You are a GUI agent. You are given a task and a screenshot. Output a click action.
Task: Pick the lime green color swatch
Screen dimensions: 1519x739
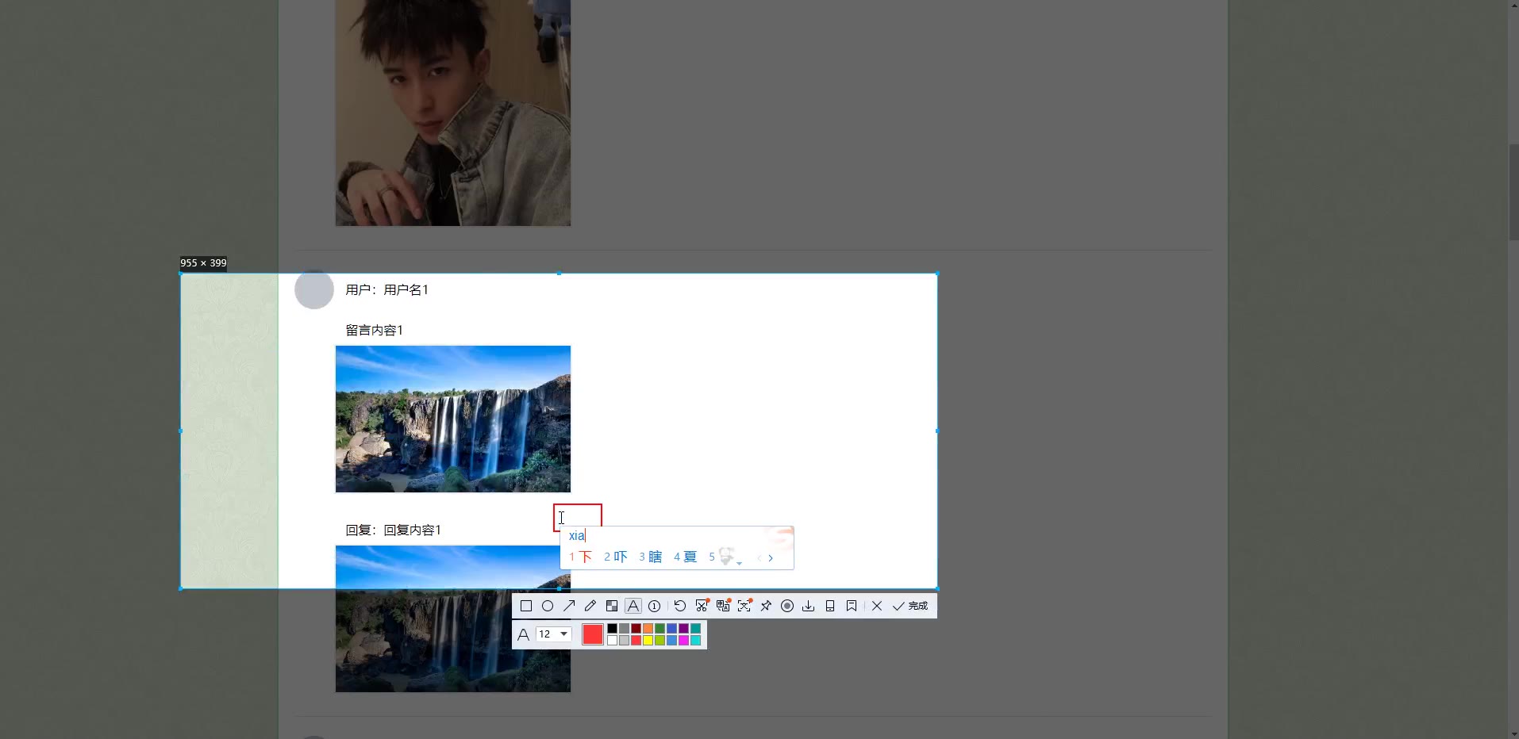tap(660, 641)
